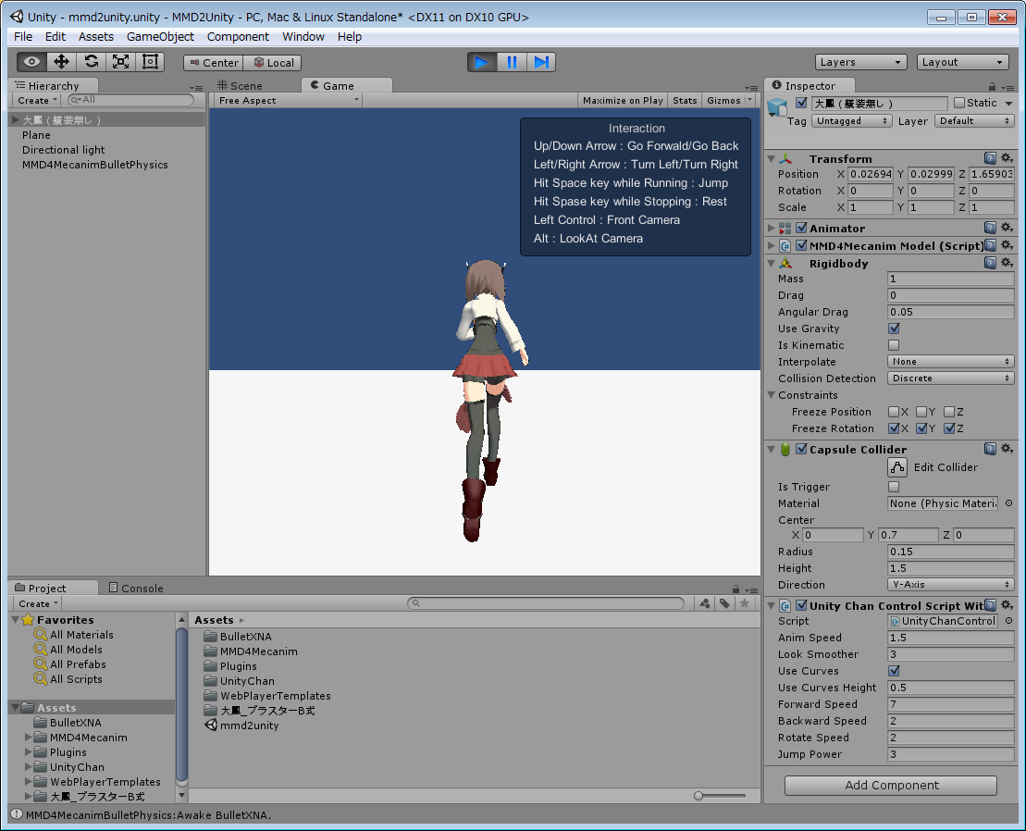Viewport: 1026px width, 831px height.
Task: Select the Rotate tool
Action: tap(91, 62)
